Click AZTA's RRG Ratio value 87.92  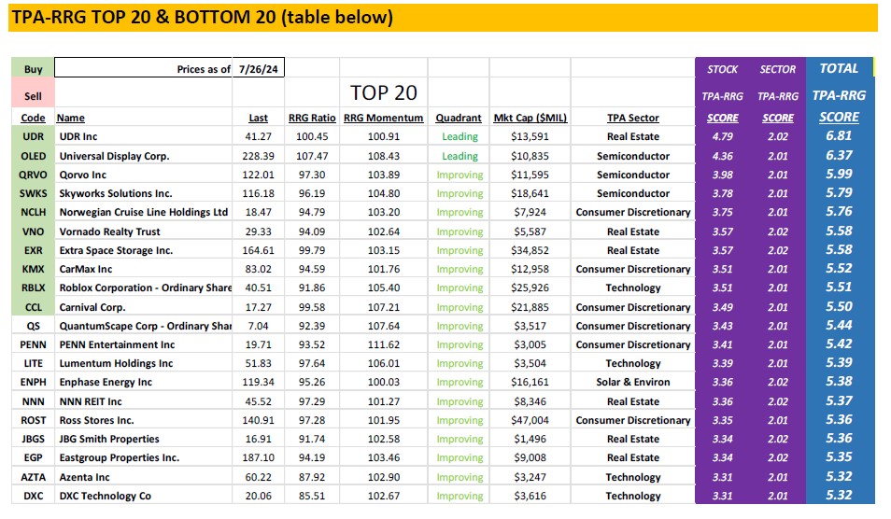coord(312,476)
